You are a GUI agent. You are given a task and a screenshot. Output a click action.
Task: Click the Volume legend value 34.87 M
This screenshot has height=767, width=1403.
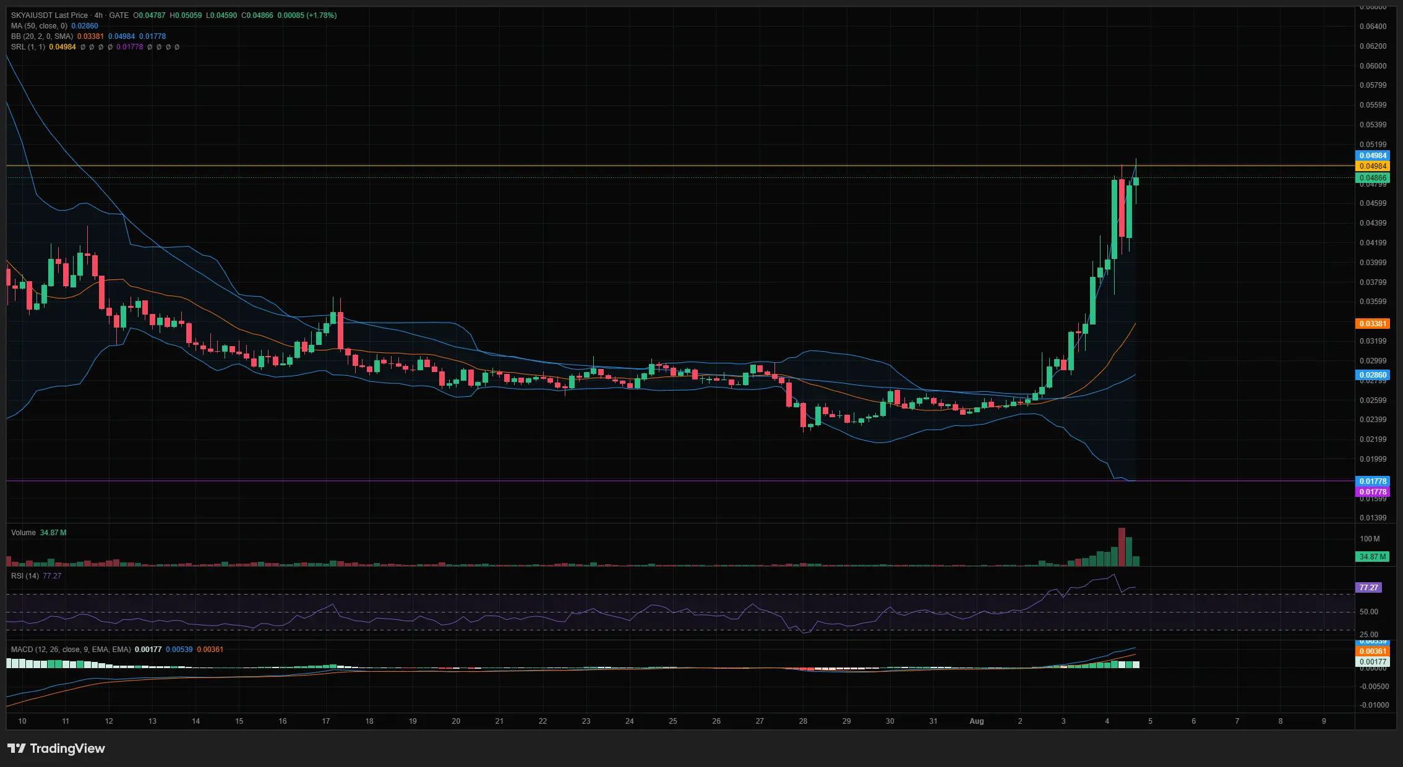53,533
